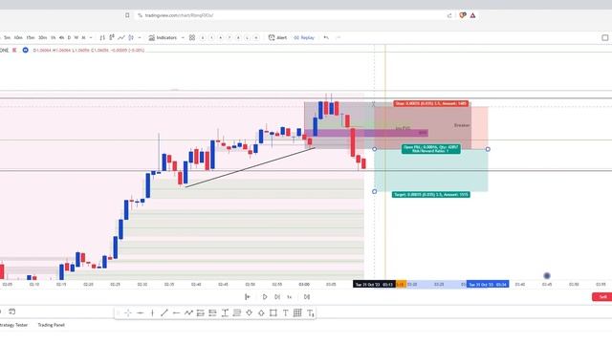Select the horizontal line drawing tool
This screenshot has height=344, width=612.
coord(141,312)
